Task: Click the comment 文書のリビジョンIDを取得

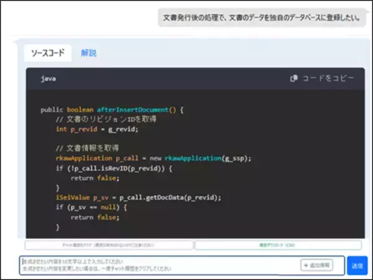Action: click(x=106, y=119)
